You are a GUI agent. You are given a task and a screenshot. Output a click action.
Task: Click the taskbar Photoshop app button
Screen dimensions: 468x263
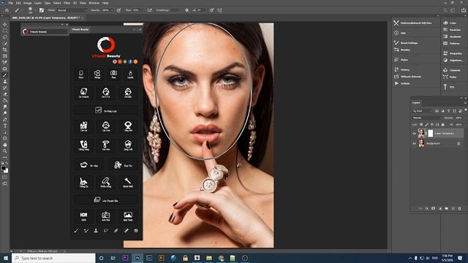coord(137,258)
